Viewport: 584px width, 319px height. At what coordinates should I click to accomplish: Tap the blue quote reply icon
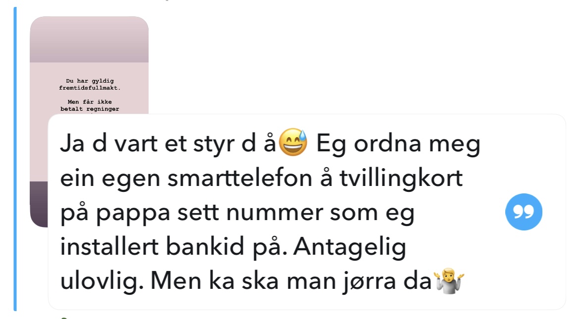(x=524, y=212)
